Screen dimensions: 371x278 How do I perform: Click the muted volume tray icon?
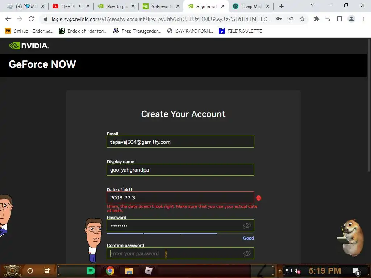[297, 271]
